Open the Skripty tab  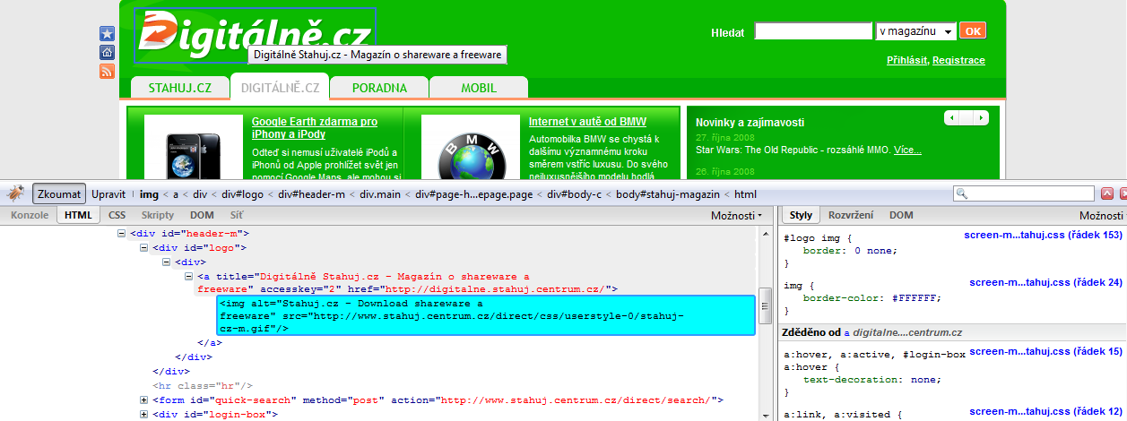click(x=158, y=215)
